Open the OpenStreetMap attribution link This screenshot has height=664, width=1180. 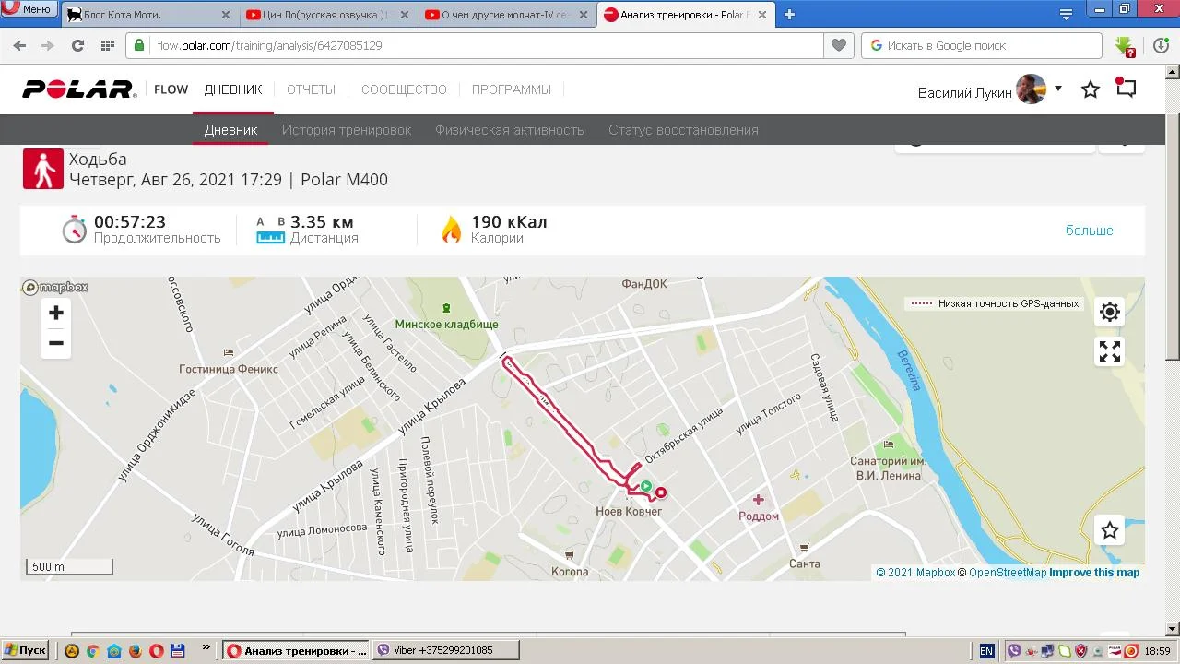pyautogui.click(x=1002, y=573)
